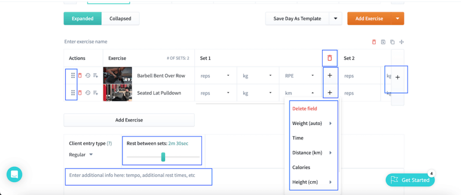This screenshot has width=461, height=195.
Task: Click the rest between sets slider handle
Action: (x=163, y=157)
